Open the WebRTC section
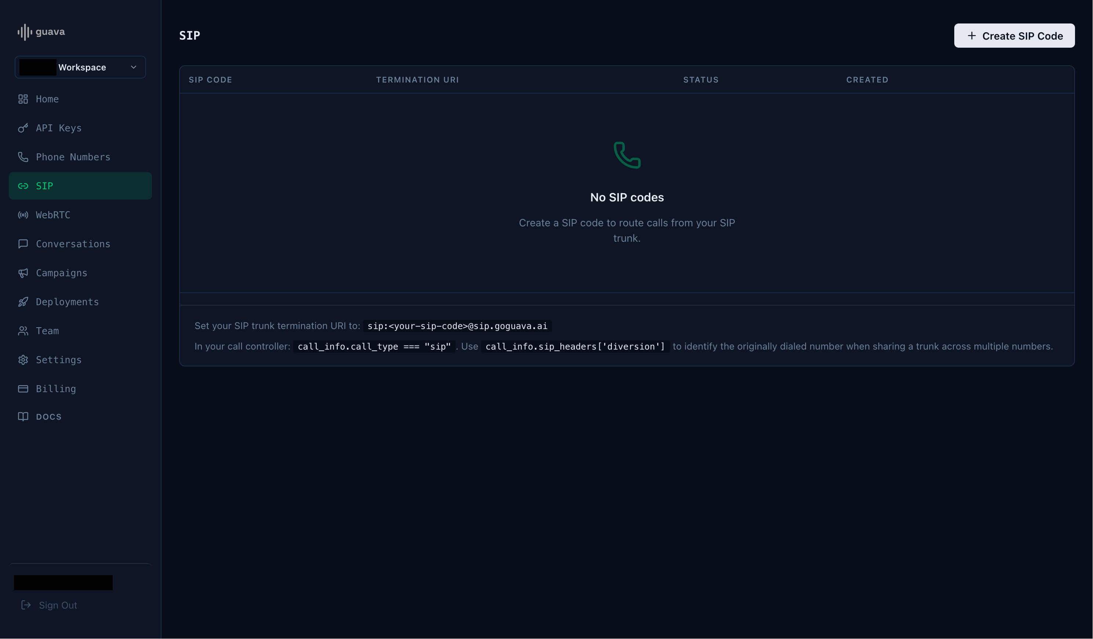The height and width of the screenshot is (639, 1093). click(80, 215)
